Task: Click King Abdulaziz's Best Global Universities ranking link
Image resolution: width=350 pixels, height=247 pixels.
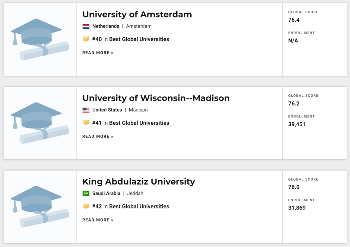Action: 139,207
